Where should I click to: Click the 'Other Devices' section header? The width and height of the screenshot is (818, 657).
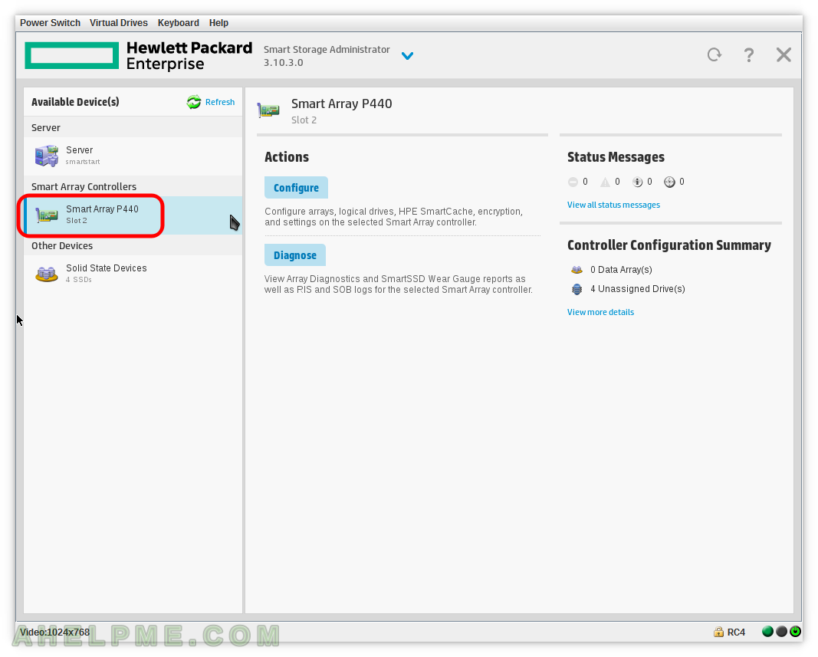[x=62, y=246]
